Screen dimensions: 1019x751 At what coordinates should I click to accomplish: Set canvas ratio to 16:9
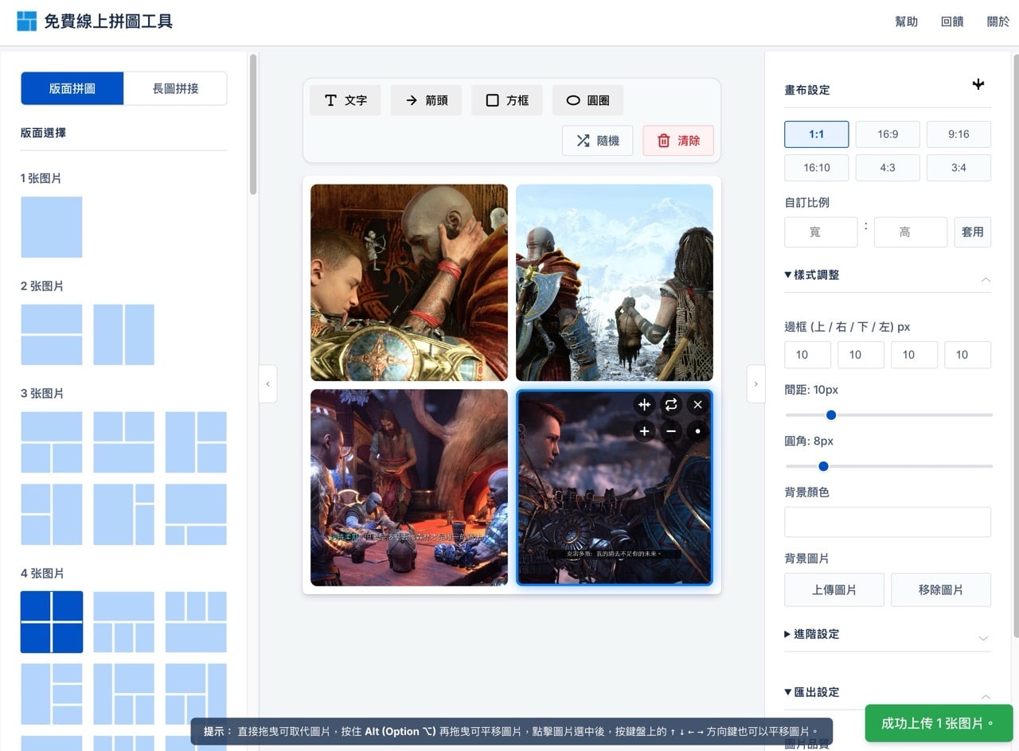point(888,134)
